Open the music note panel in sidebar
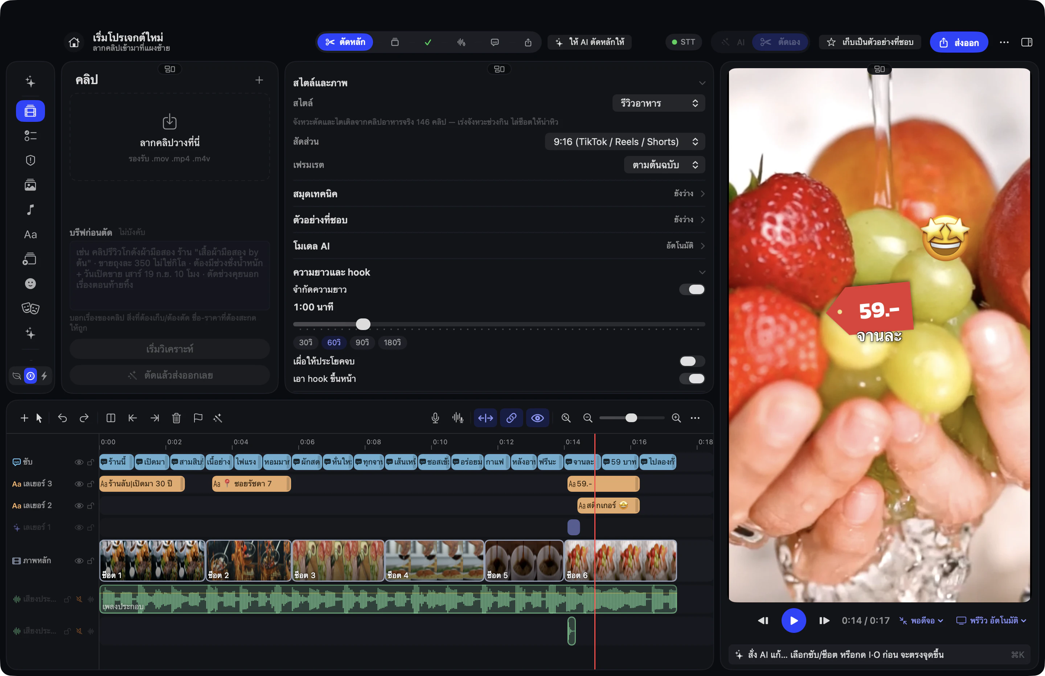Image resolution: width=1045 pixels, height=676 pixels. [x=30, y=210]
